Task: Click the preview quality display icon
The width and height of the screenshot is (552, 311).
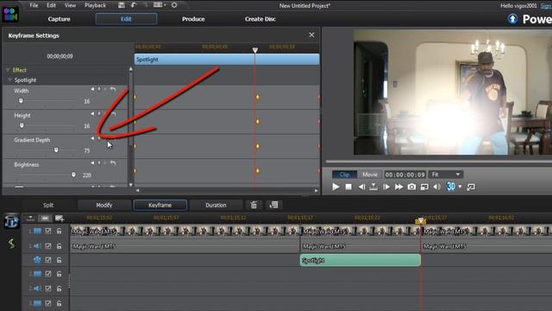Action: pyautogui.click(x=424, y=187)
